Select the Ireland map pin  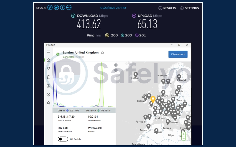[145, 98]
